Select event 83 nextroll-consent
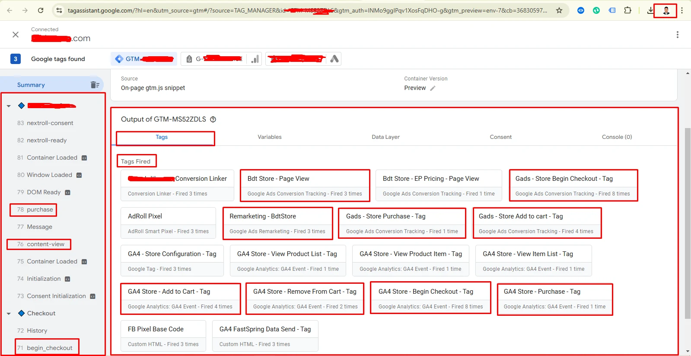Screen dimensions: 691x356 45,123
